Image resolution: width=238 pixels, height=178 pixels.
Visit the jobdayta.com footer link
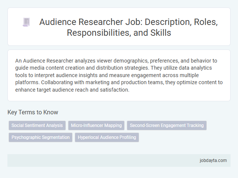point(213,160)
